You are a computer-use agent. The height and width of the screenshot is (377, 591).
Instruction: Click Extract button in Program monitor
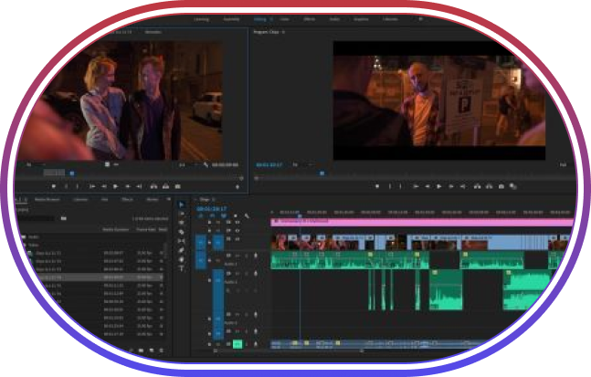click(489, 186)
